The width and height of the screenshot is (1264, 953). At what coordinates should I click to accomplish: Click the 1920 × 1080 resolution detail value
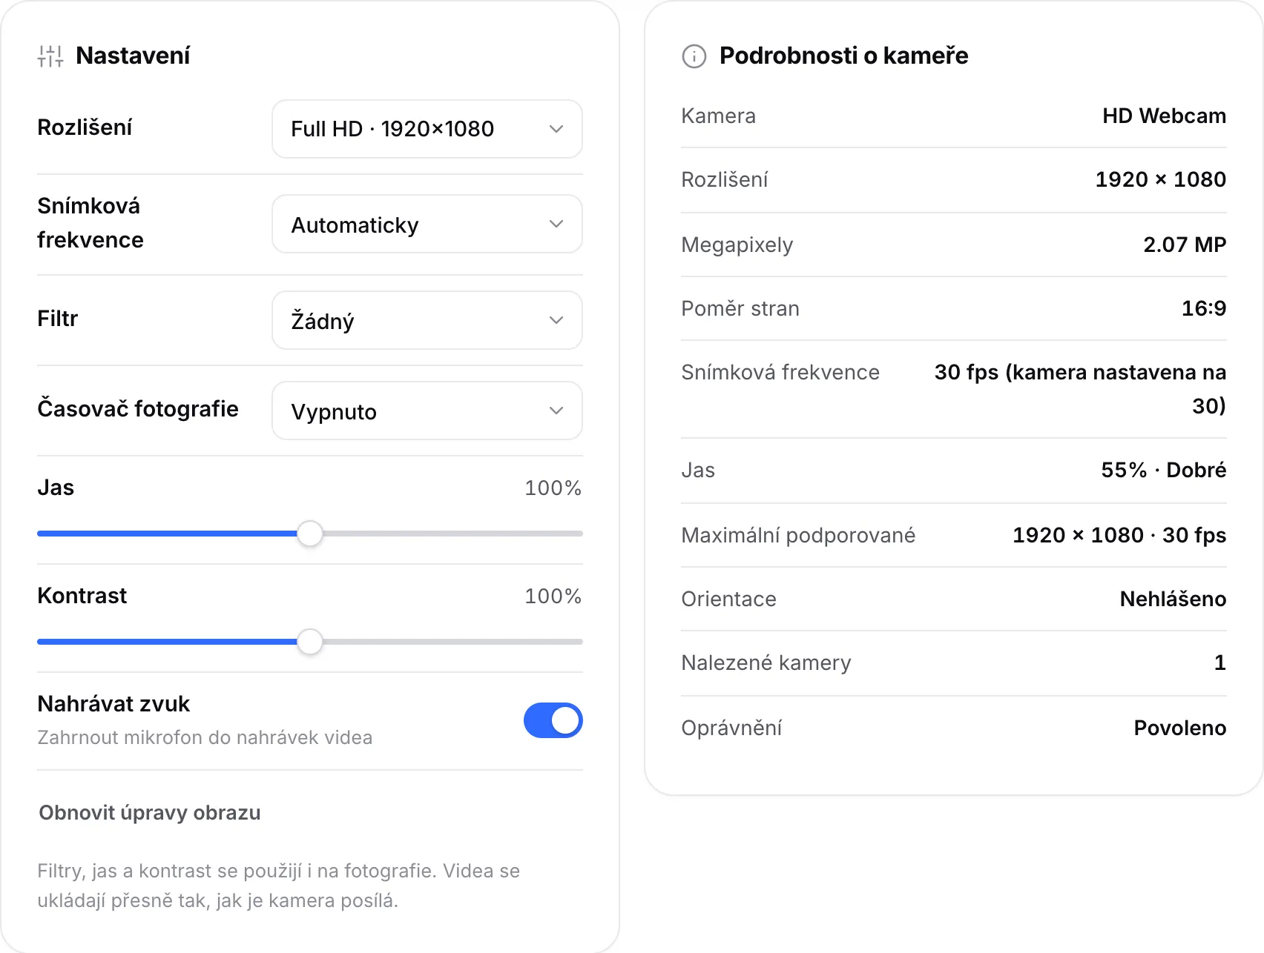click(x=1160, y=179)
